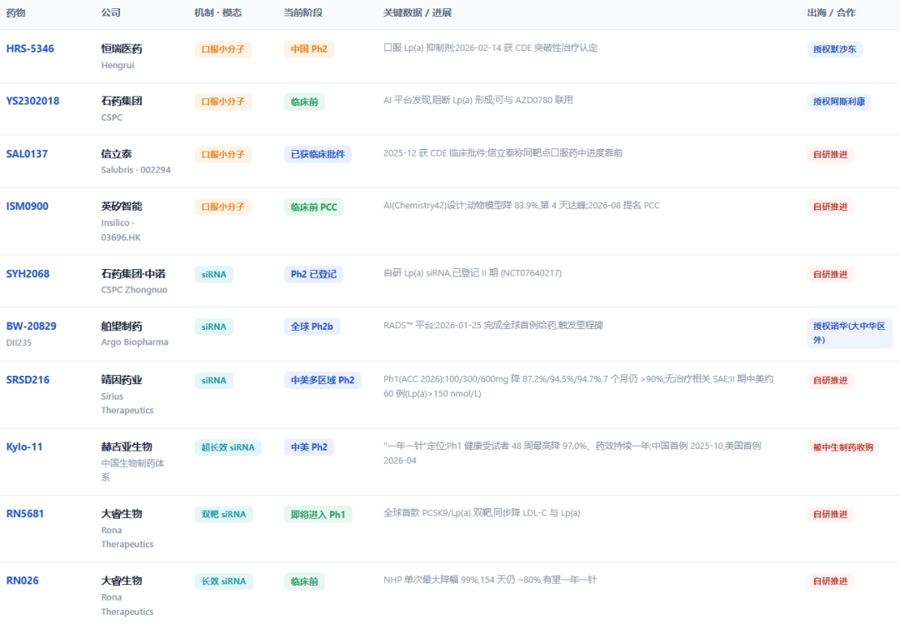The width and height of the screenshot is (900, 624).
Task: Open the RN026 drug link
Action: point(22,581)
